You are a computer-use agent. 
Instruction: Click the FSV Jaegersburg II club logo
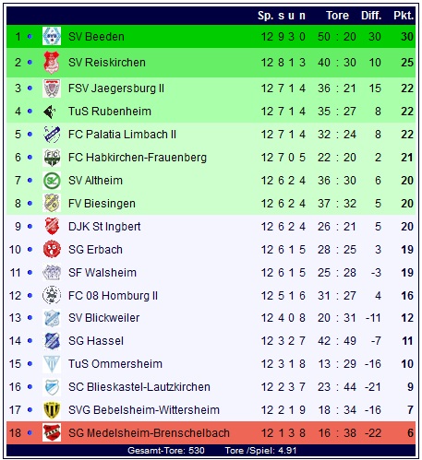pyautogui.click(x=52, y=88)
